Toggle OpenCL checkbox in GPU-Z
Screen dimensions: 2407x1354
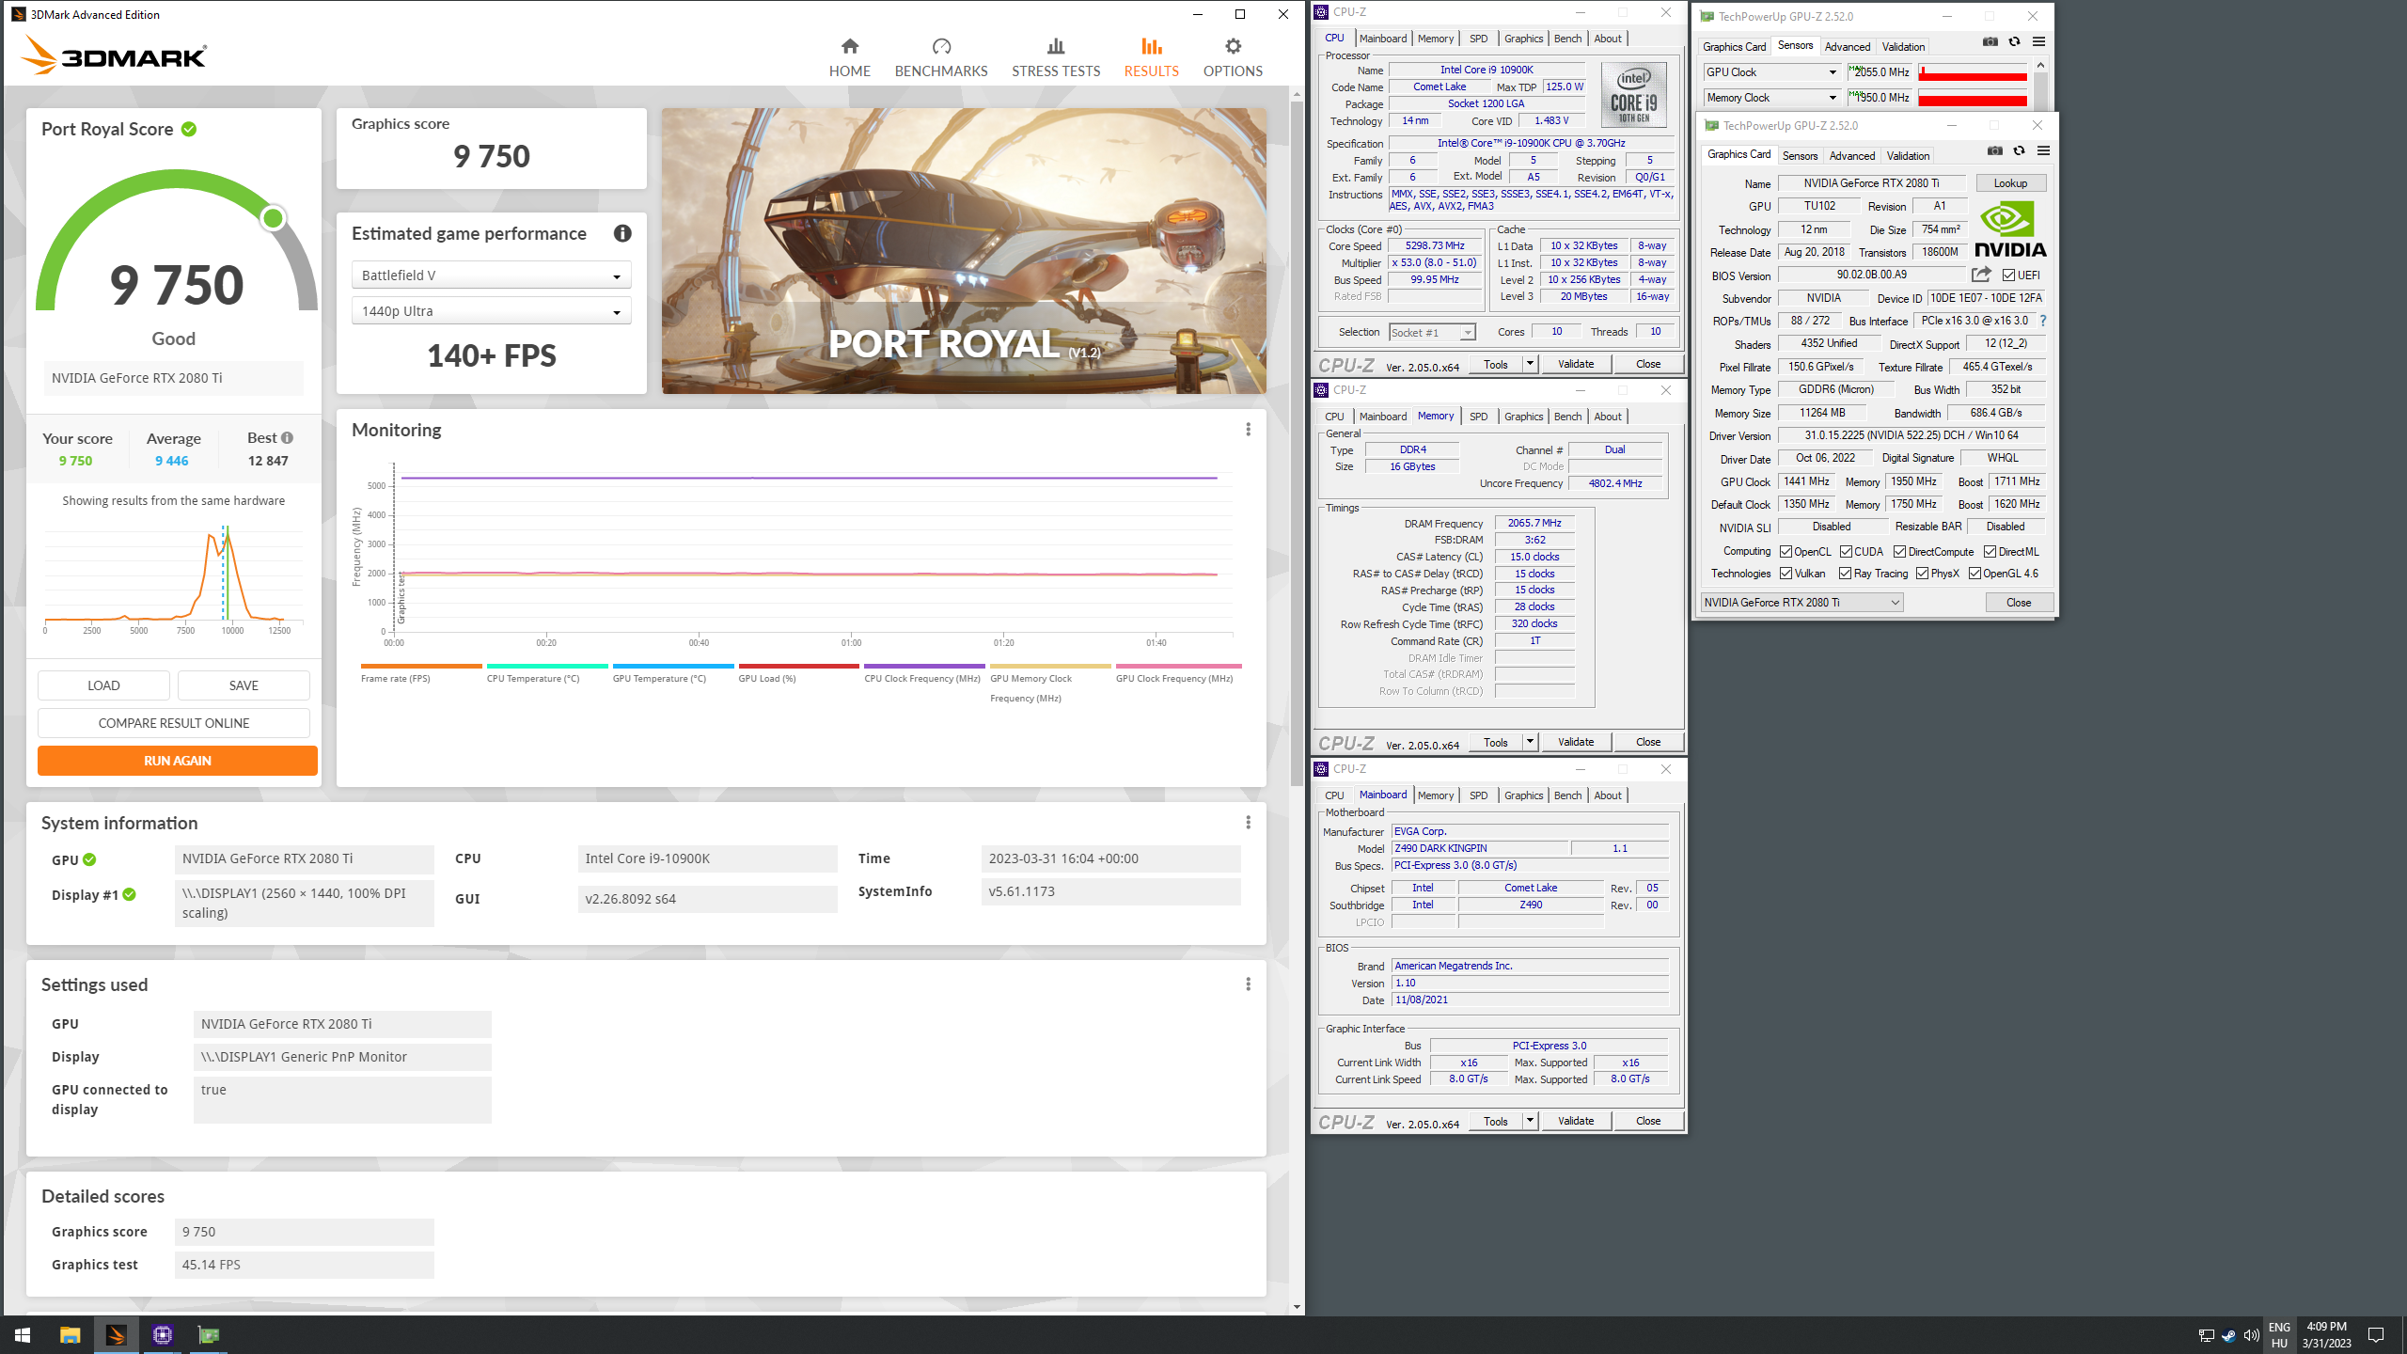[x=1786, y=552]
